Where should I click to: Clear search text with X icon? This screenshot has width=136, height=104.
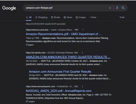click(110, 8)
